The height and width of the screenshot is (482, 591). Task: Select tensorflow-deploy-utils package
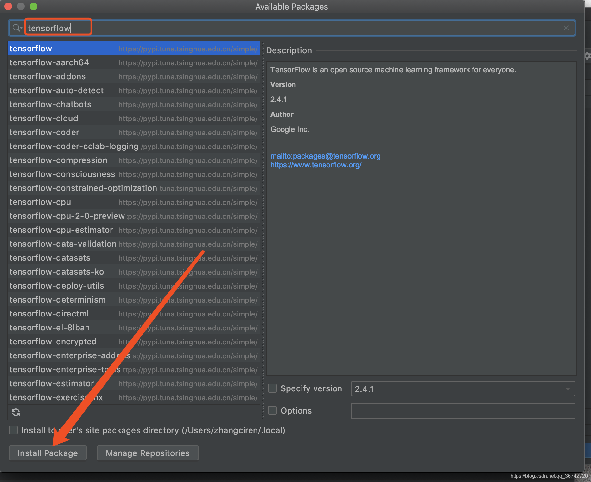[134, 286]
